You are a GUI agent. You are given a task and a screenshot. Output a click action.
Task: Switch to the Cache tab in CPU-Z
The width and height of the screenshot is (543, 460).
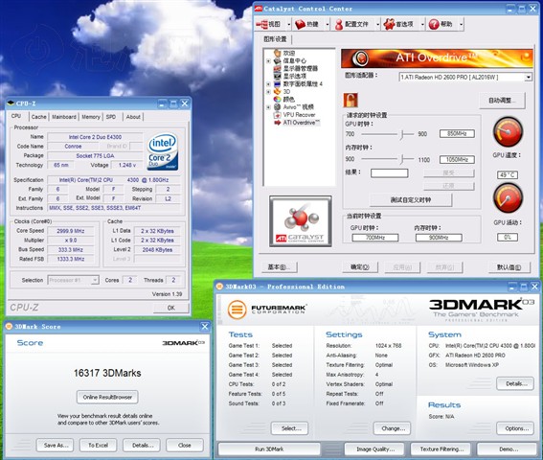[x=38, y=117]
